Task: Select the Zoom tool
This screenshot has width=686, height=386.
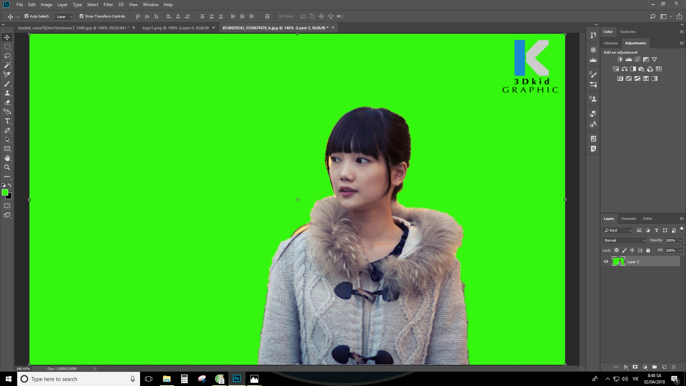Action: (7, 167)
